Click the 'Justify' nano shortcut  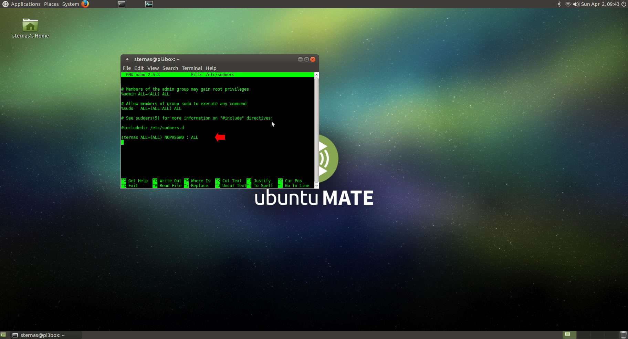pyautogui.click(x=262, y=181)
